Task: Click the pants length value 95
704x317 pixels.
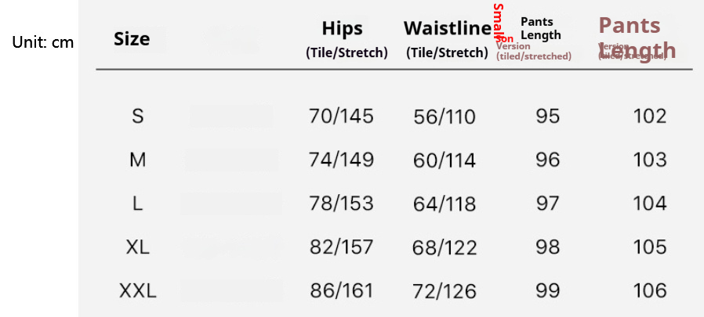Action: 548,117
